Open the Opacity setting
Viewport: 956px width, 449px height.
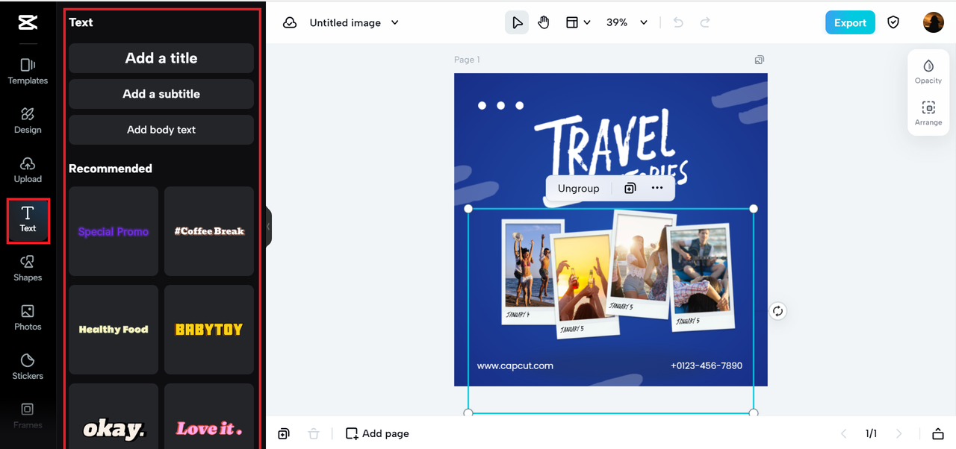[x=928, y=72]
